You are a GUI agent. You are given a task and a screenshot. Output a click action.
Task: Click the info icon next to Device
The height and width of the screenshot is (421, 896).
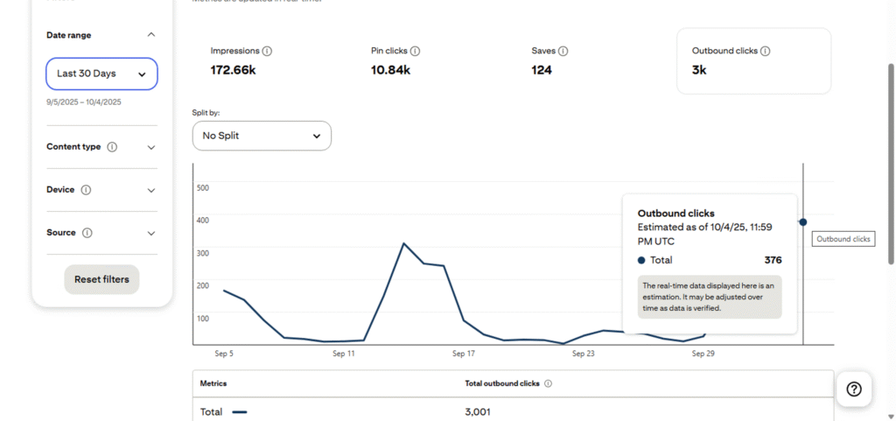pos(86,190)
